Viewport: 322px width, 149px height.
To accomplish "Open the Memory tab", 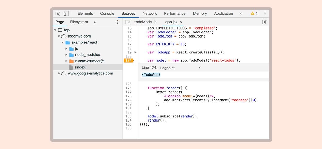I will point(200,14).
